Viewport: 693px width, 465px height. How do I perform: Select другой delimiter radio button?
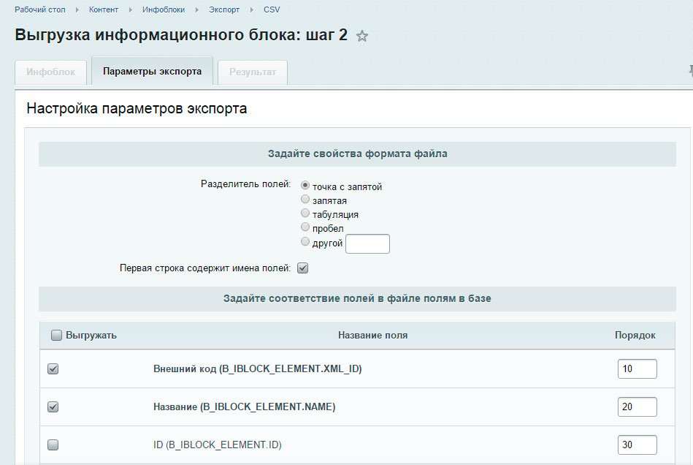pos(305,242)
